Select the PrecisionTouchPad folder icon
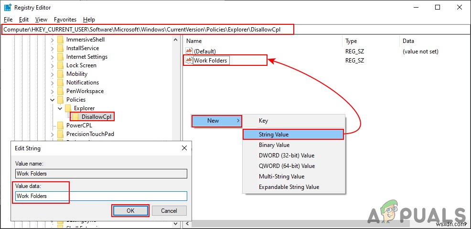This screenshot has height=229, width=471. (60, 134)
